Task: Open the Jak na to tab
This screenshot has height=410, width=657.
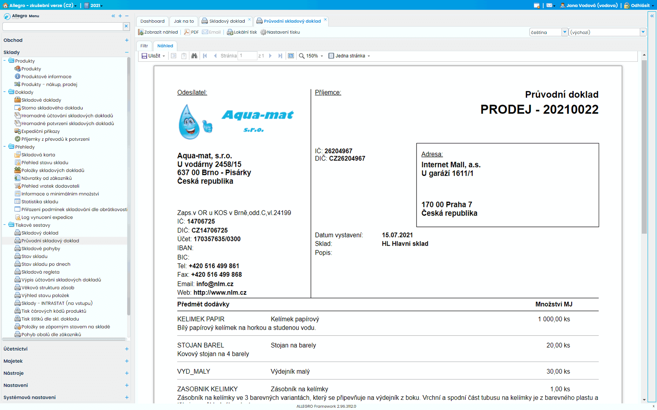Action: [184, 21]
